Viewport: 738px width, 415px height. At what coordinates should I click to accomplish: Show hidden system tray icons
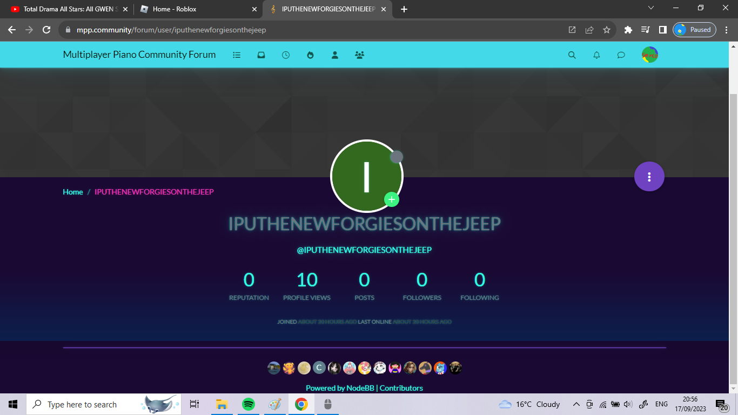click(x=576, y=404)
